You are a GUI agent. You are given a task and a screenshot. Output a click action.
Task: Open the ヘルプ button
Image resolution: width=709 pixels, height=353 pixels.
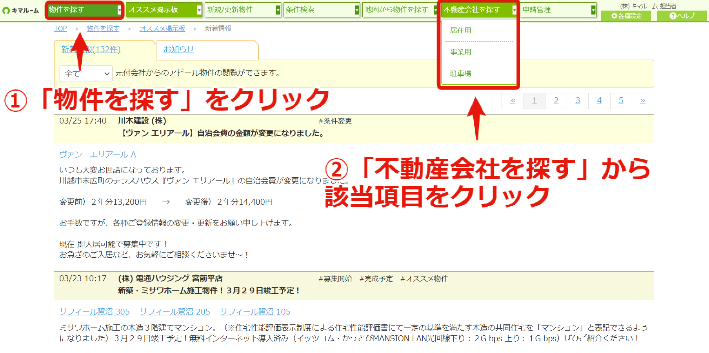(x=682, y=16)
